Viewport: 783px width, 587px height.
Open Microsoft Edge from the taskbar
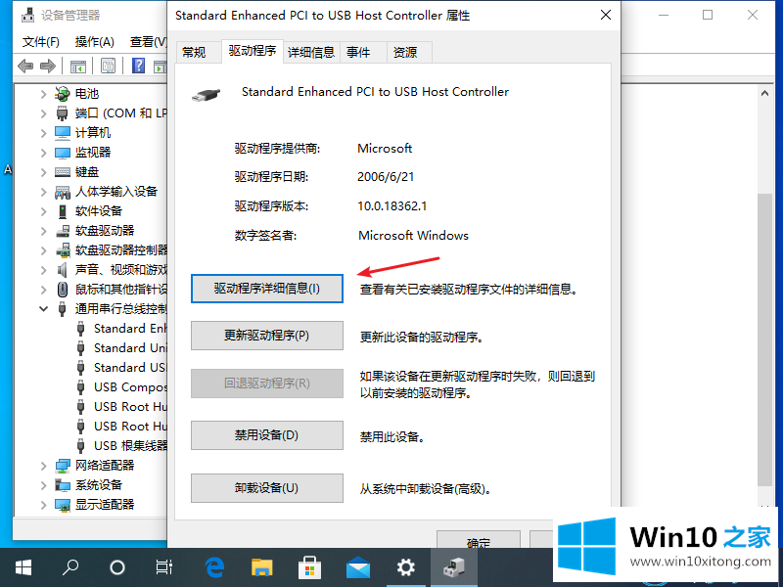point(214,567)
